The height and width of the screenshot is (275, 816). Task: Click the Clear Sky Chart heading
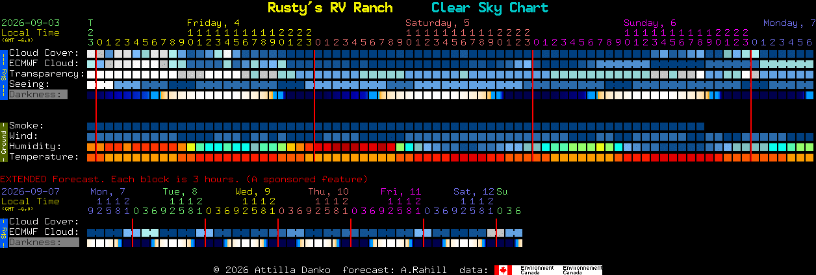click(490, 8)
